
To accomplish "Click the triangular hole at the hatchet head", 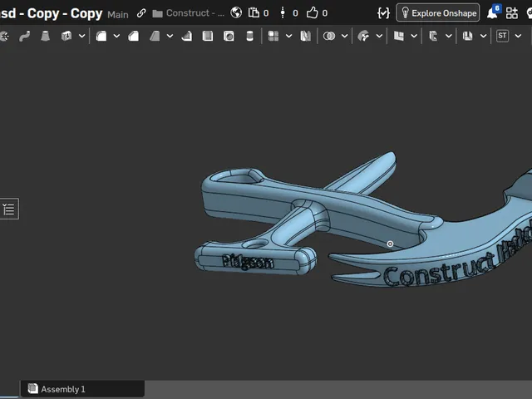I will [239, 178].
